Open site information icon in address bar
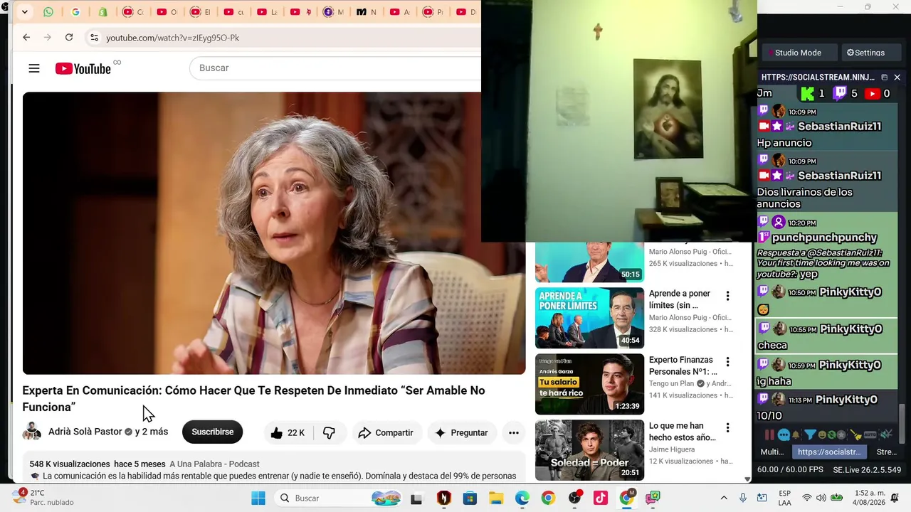Viewport: 911px width, 512px height. [x=94, y=37]
